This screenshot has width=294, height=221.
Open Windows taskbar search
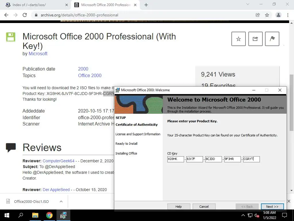[x=21, y=215]
